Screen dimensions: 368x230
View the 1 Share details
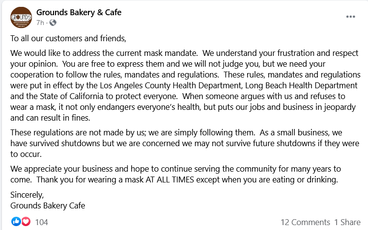click(x=347, y=222)
